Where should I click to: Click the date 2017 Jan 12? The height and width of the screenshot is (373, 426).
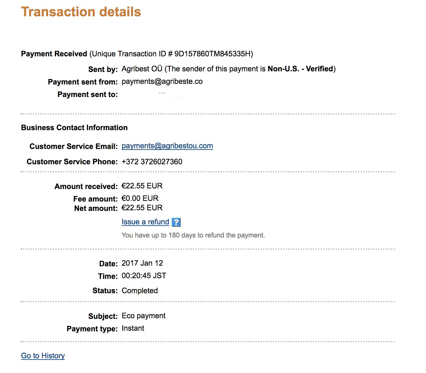tap(142, 263)
